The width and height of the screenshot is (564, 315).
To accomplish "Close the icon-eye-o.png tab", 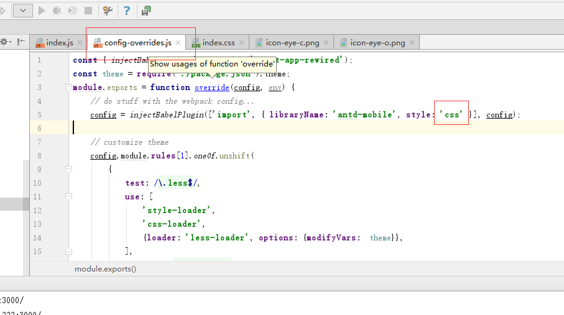I will pos(412,42).
